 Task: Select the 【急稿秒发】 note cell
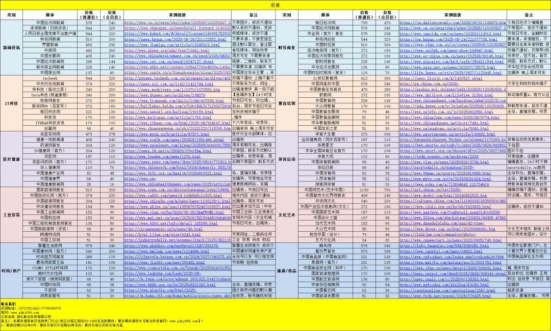coord(254,95)
